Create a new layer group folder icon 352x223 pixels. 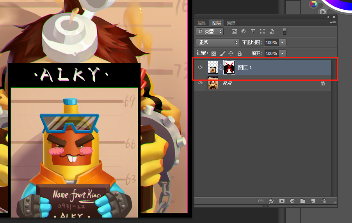point(303,201)
